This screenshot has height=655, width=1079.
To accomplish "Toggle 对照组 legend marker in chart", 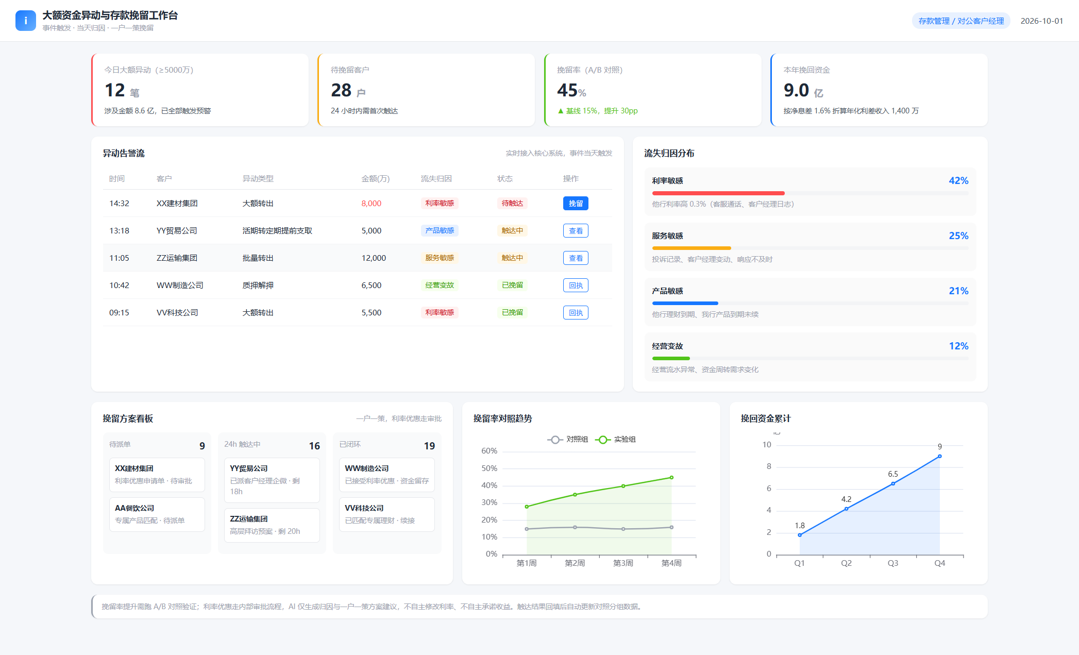I will click(554, 440).
